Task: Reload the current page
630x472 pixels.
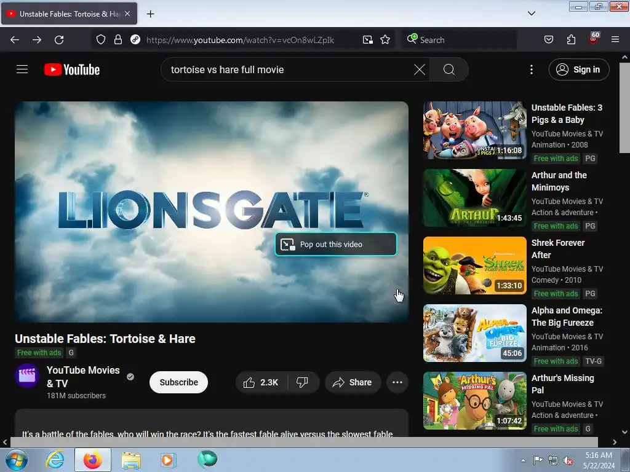Action: click(x=59, y=40)
